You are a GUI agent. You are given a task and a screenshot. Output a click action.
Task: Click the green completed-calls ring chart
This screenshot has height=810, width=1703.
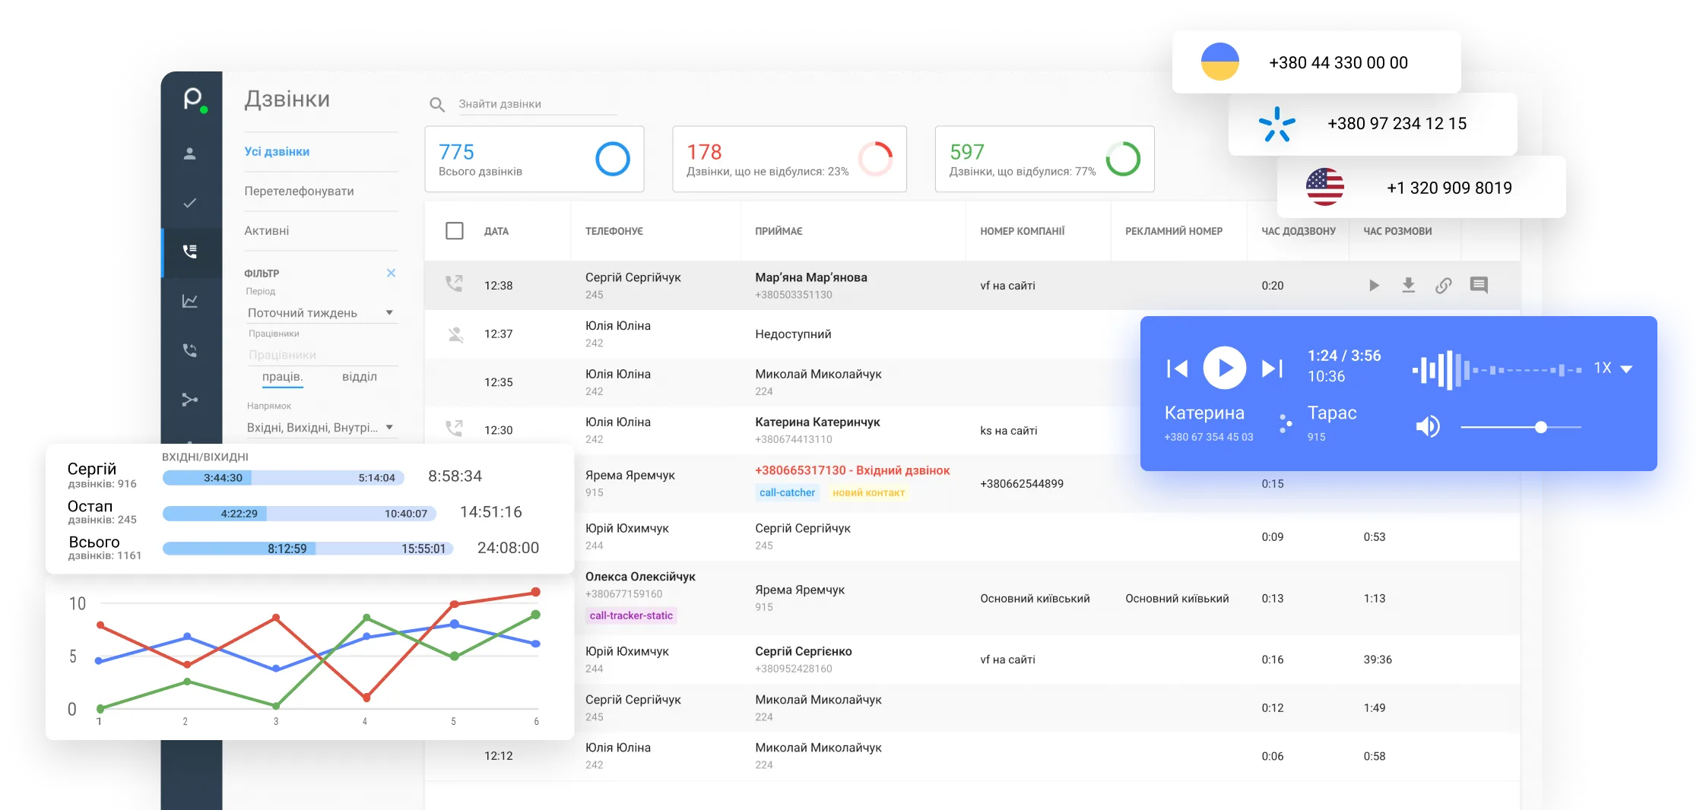1123,159
